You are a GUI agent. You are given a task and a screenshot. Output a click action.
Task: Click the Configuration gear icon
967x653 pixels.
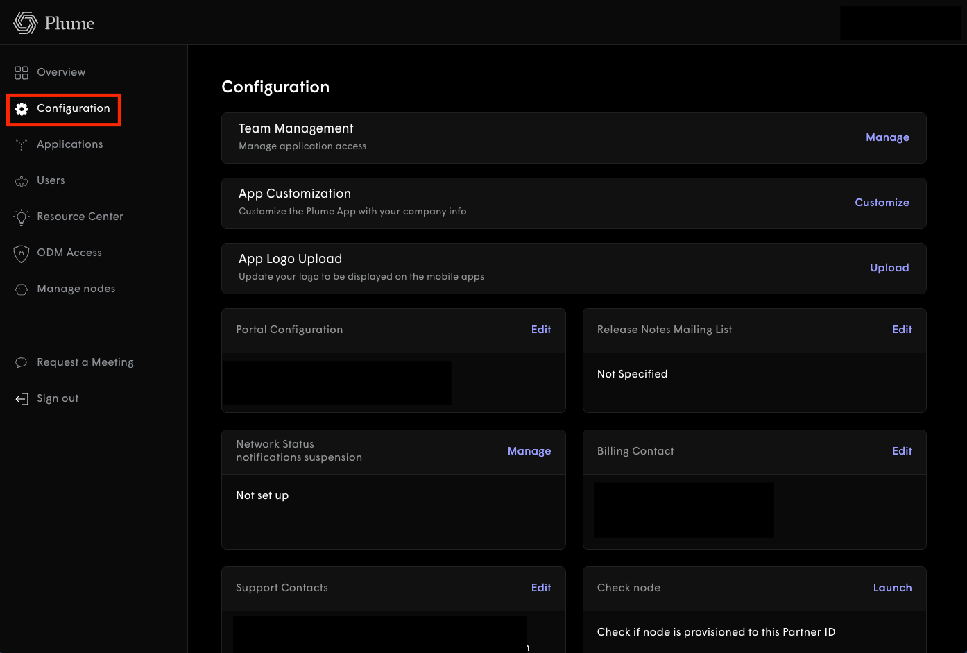(x=22, y=109)
